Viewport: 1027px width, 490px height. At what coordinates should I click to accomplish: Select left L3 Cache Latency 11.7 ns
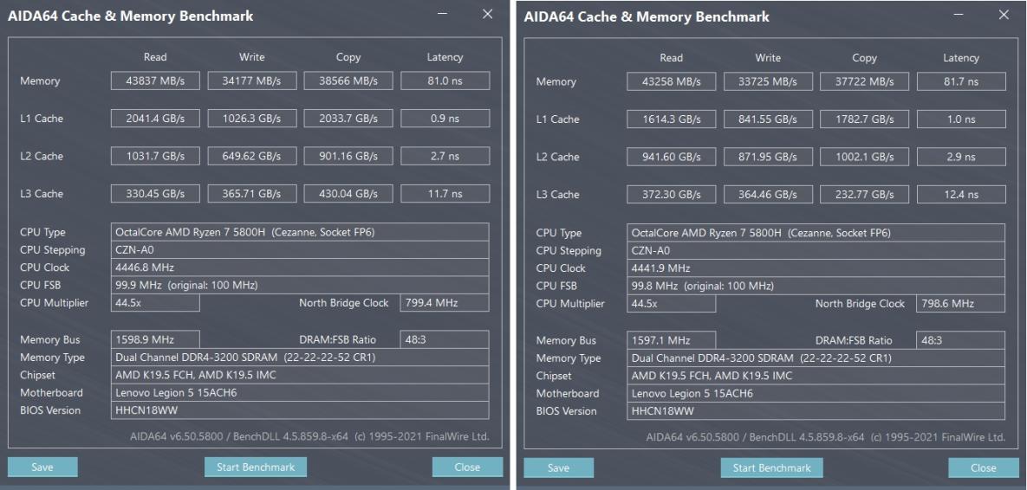pyautogui.click(x=445, y=194)
